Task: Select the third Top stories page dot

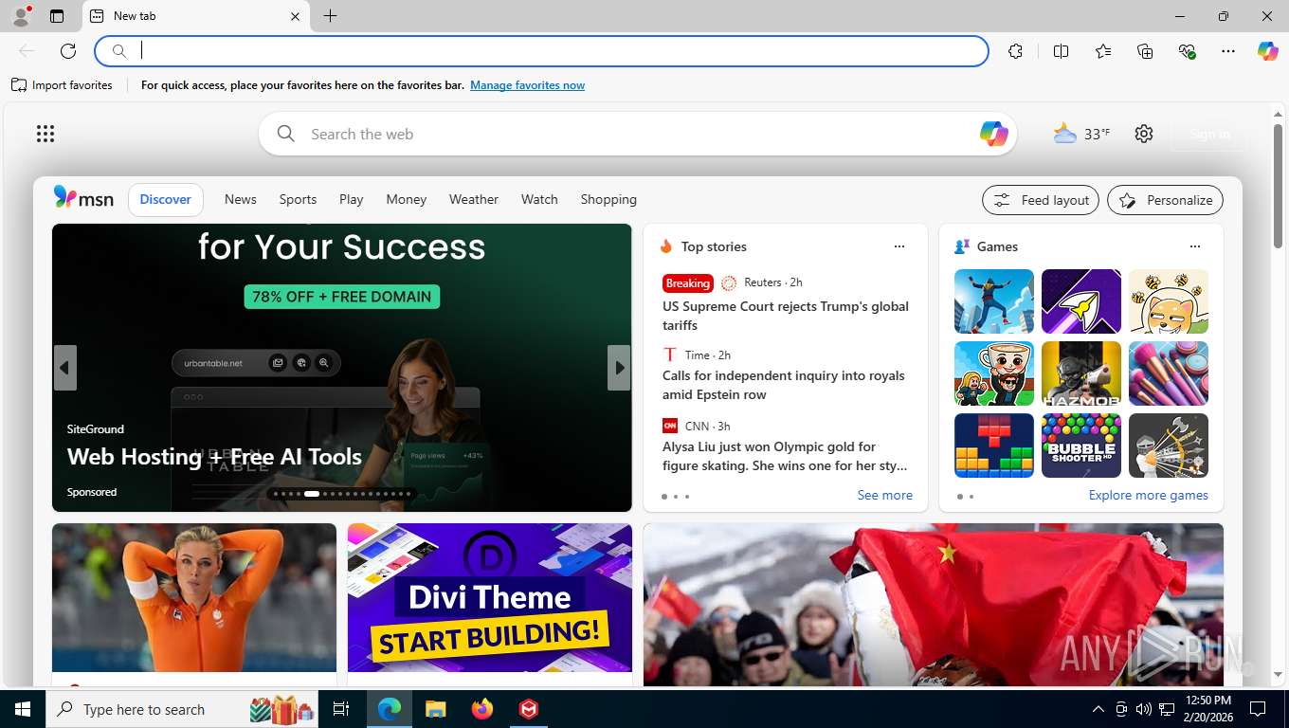Action: pyautogui.click(x=687, y=497)
